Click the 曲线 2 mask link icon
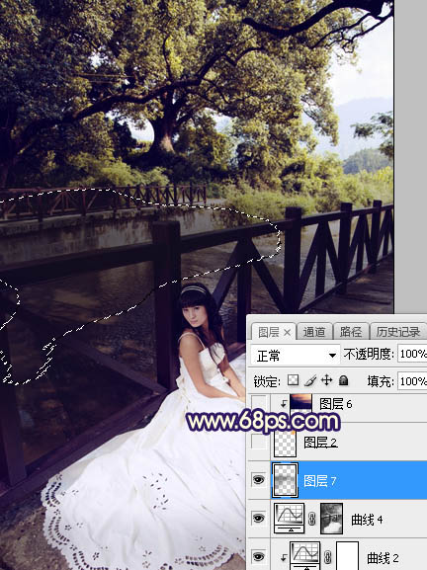This screenshot has width=427, height=570. pos(328,556)
